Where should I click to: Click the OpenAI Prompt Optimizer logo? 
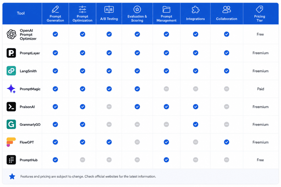11,34
